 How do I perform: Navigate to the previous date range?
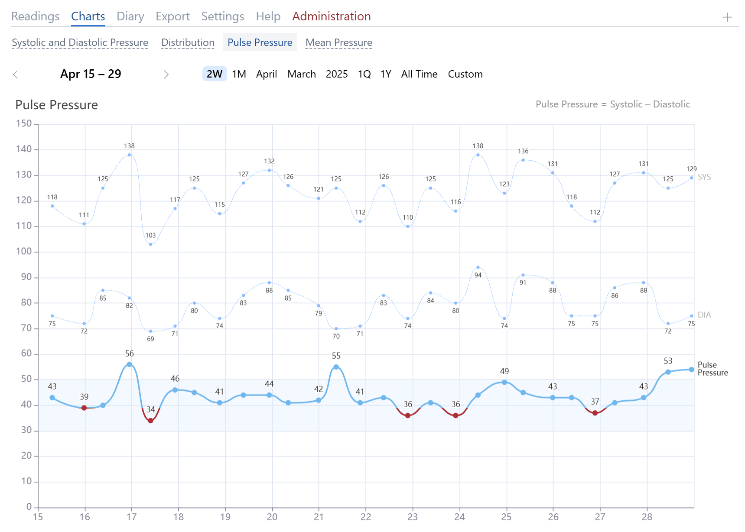[x=16, y=74]
